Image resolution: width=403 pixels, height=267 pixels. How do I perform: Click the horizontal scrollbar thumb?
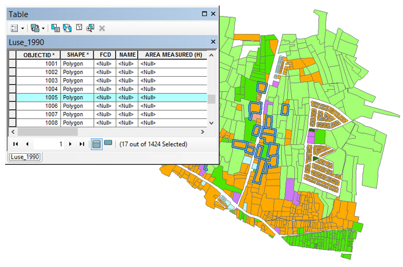pyautogui.click(x=48, y=132)
